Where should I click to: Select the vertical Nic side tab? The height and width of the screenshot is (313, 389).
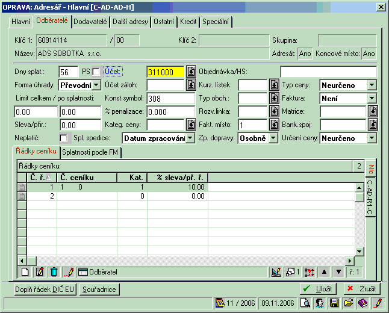[x=370, y=169]
